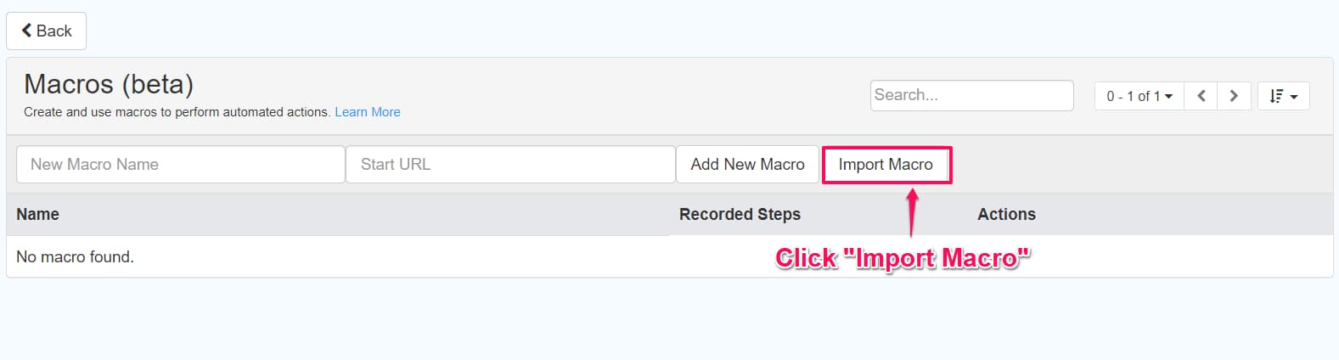The width and height of the screenshot is (1339, 360).
Task: Select the Start URL input box
Action: point(509,165)
